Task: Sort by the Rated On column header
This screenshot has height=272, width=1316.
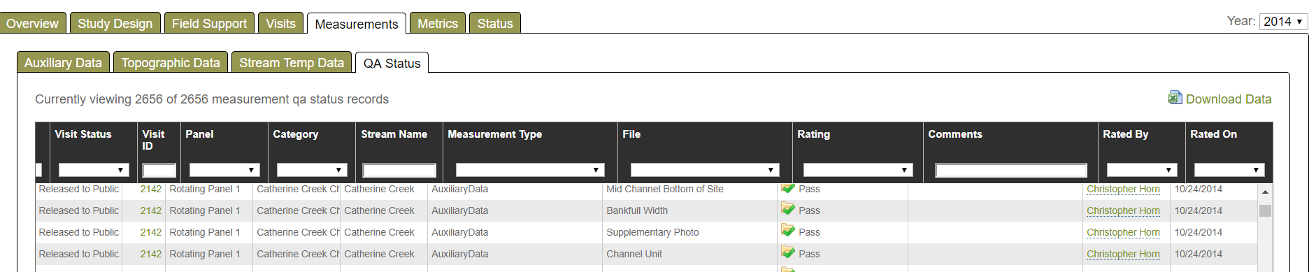Action: point(1213,134)
